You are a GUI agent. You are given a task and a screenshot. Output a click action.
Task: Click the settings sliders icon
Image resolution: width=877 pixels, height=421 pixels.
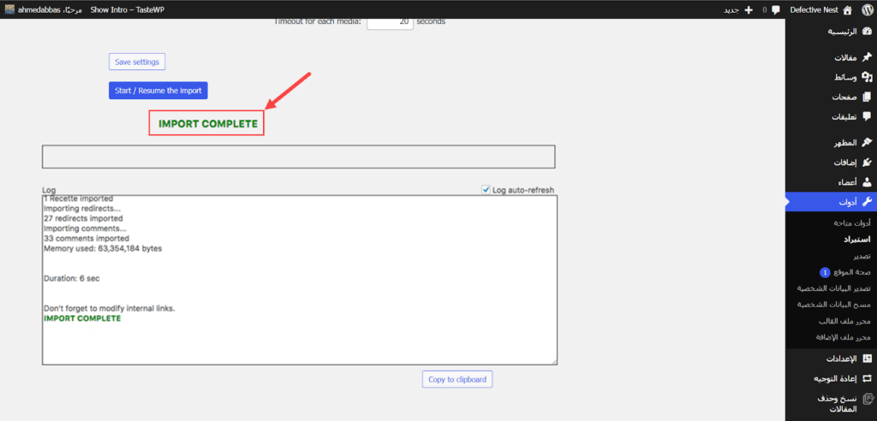[867, 359]
